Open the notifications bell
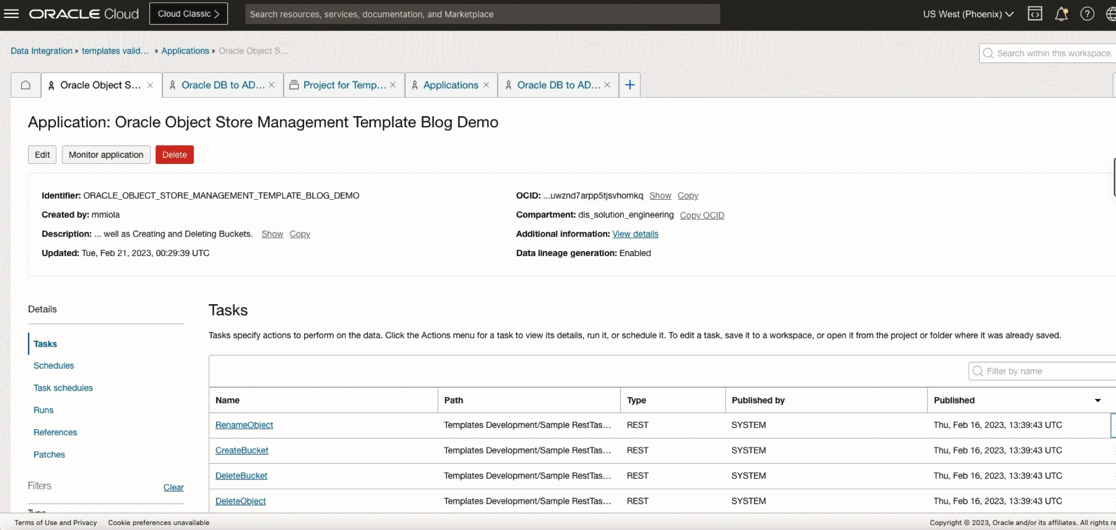Viewport: 1116px width, 530px height. (x=1061, y=14)
